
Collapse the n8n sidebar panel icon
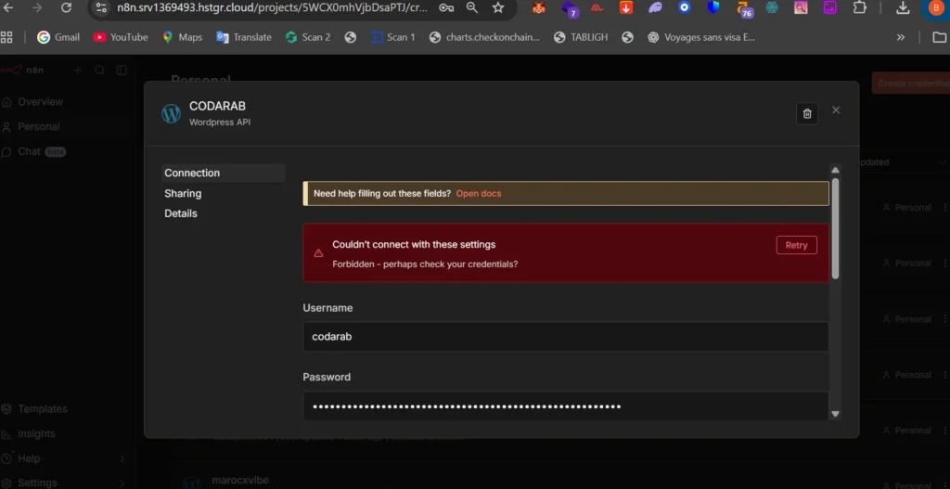(x=122, y=70)
